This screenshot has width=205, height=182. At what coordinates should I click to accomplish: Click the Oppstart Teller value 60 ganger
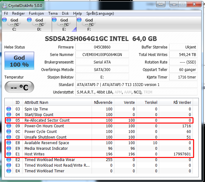point(183,69)
